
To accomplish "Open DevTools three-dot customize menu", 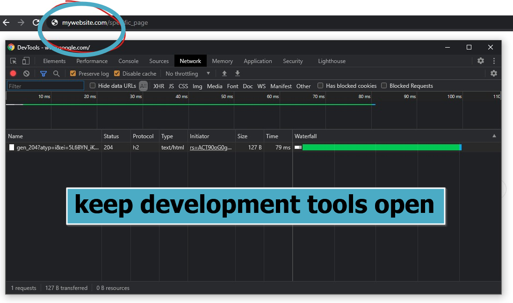I will (494, 61).
